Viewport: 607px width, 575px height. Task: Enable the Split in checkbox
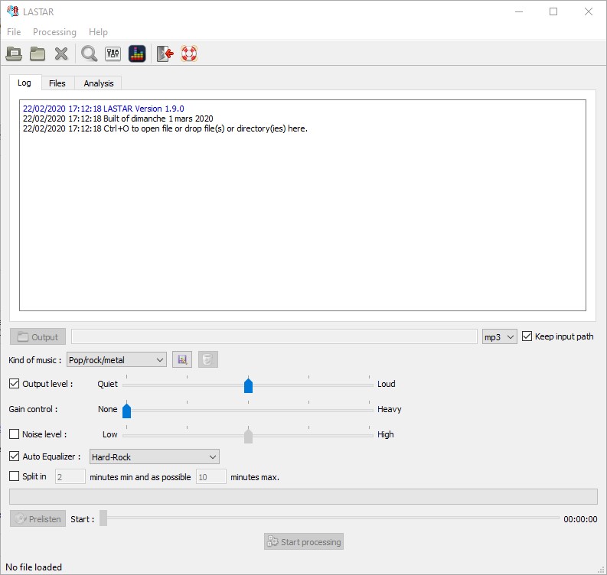coord(14,476)
